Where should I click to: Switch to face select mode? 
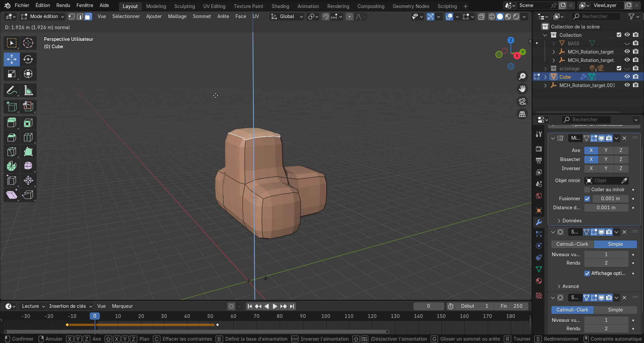coord(88,16)
